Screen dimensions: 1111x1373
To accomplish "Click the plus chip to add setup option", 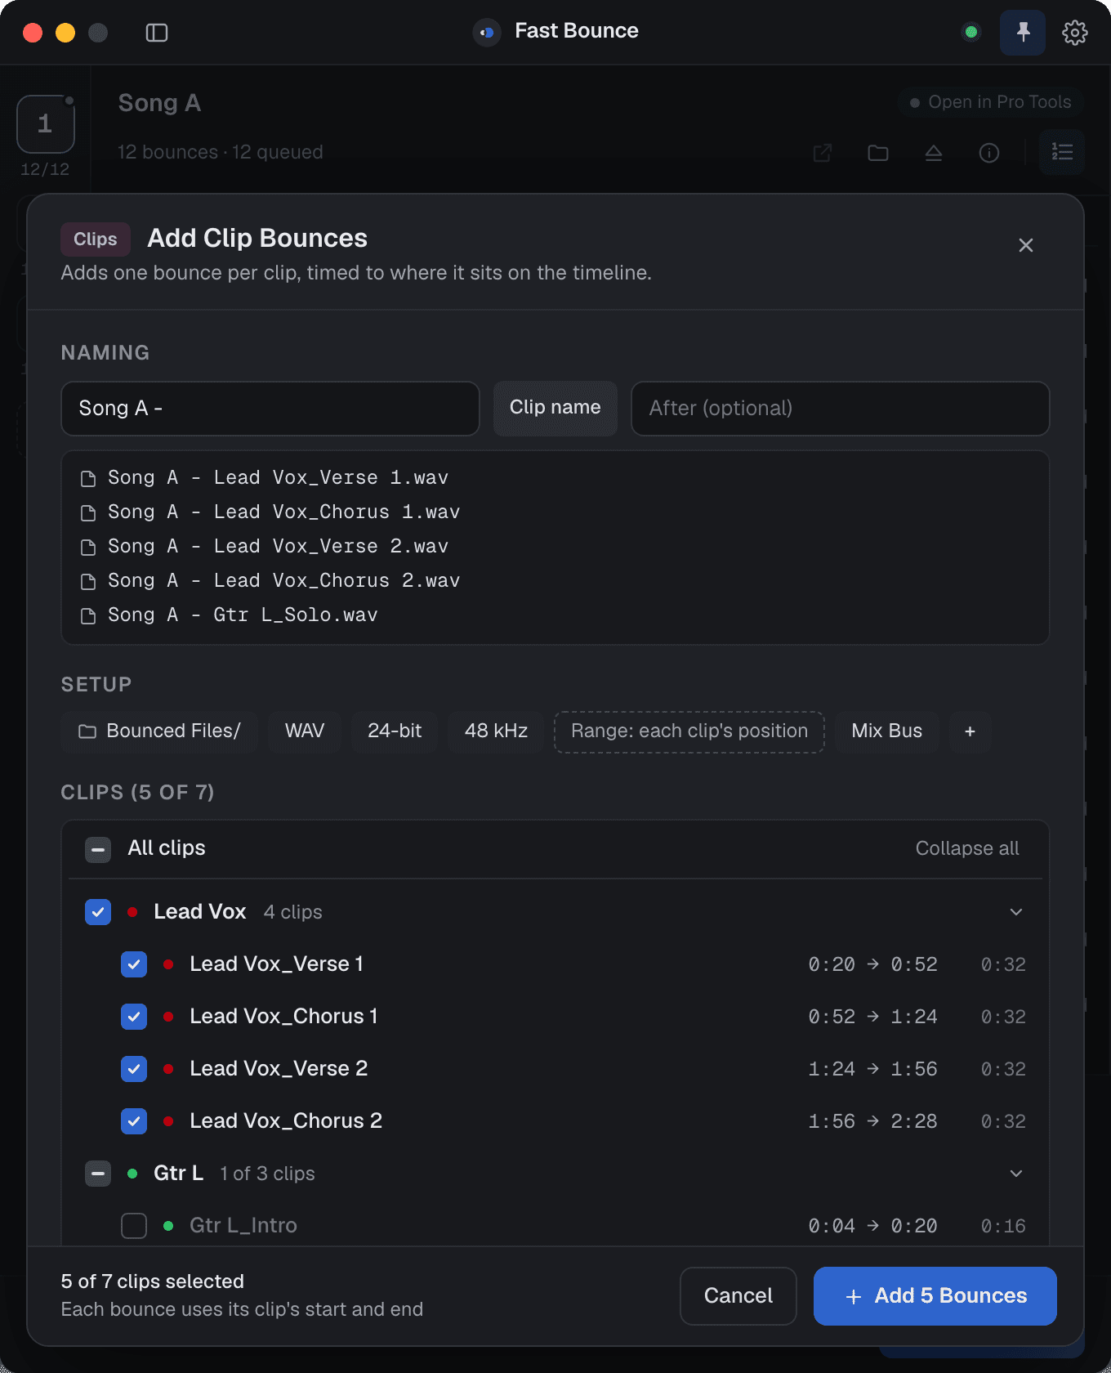I will tap(970, 731).
